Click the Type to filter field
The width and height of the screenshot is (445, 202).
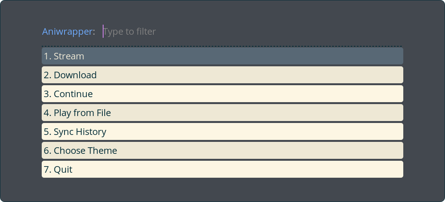[251, 31]
